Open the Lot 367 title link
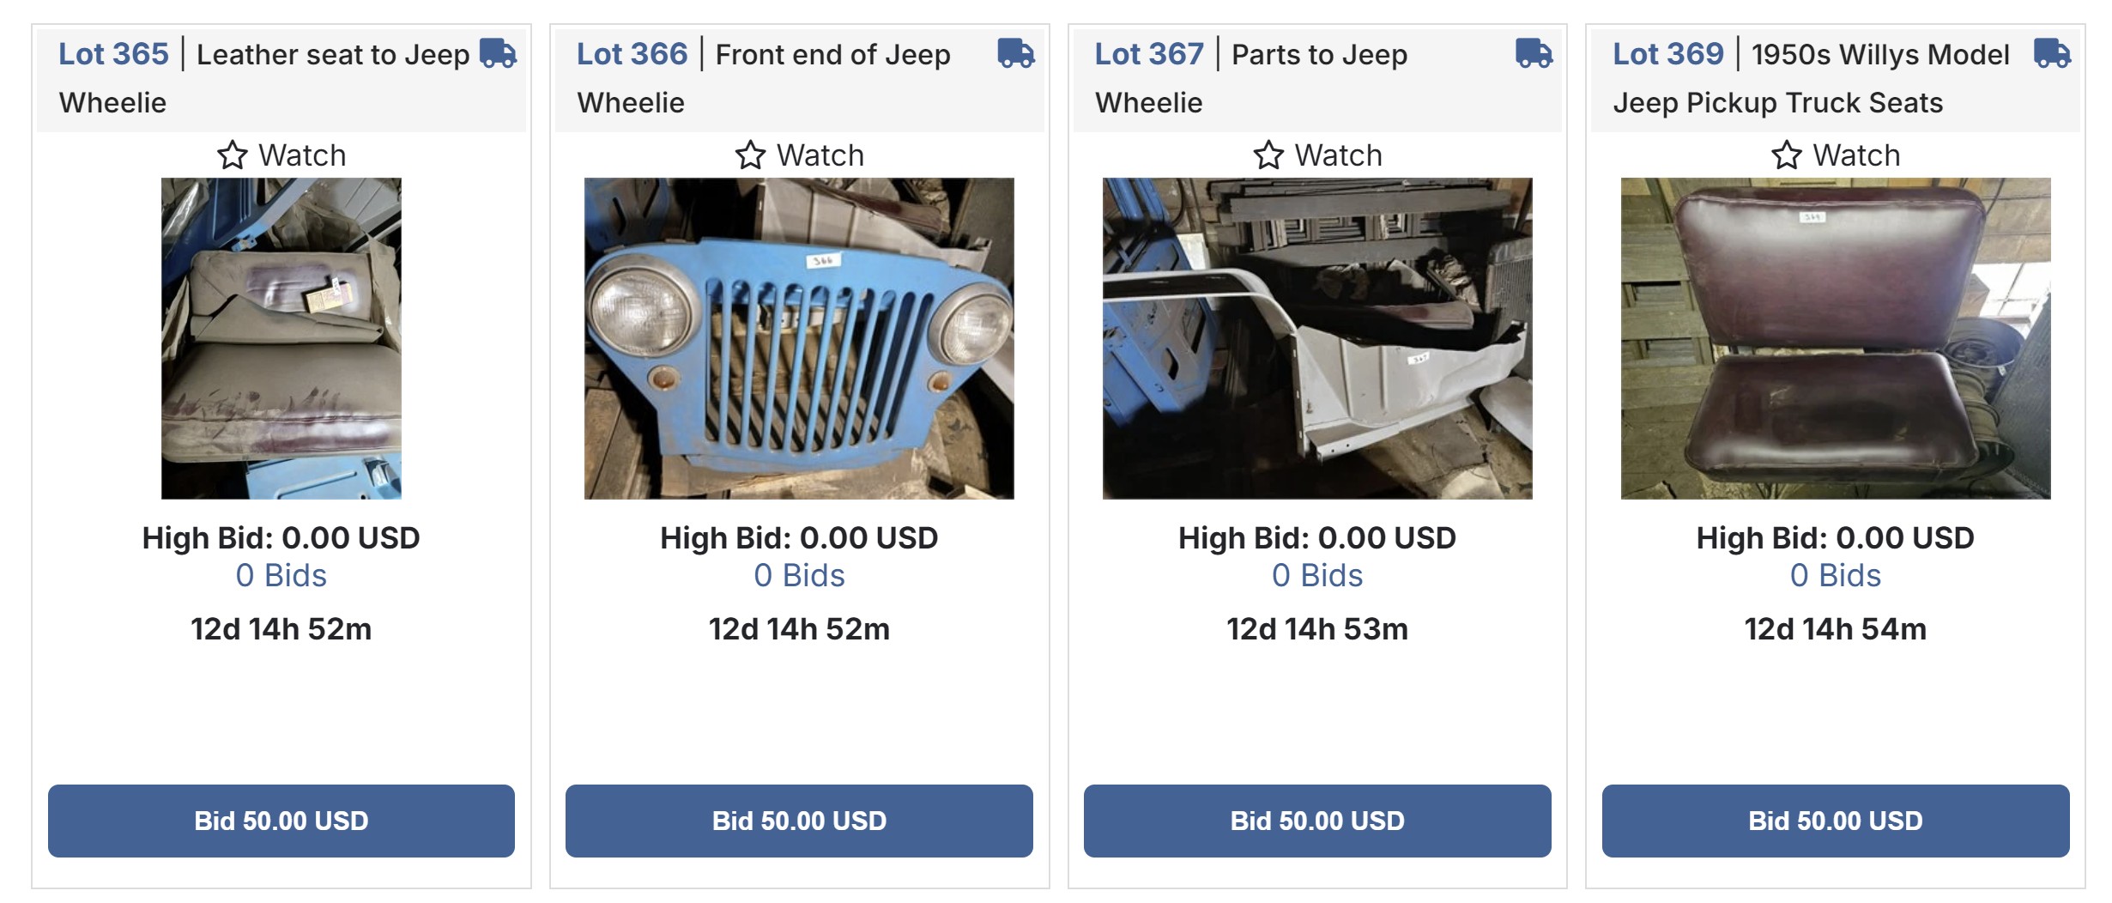2112x903 pixels. [x=1149, y=54]
